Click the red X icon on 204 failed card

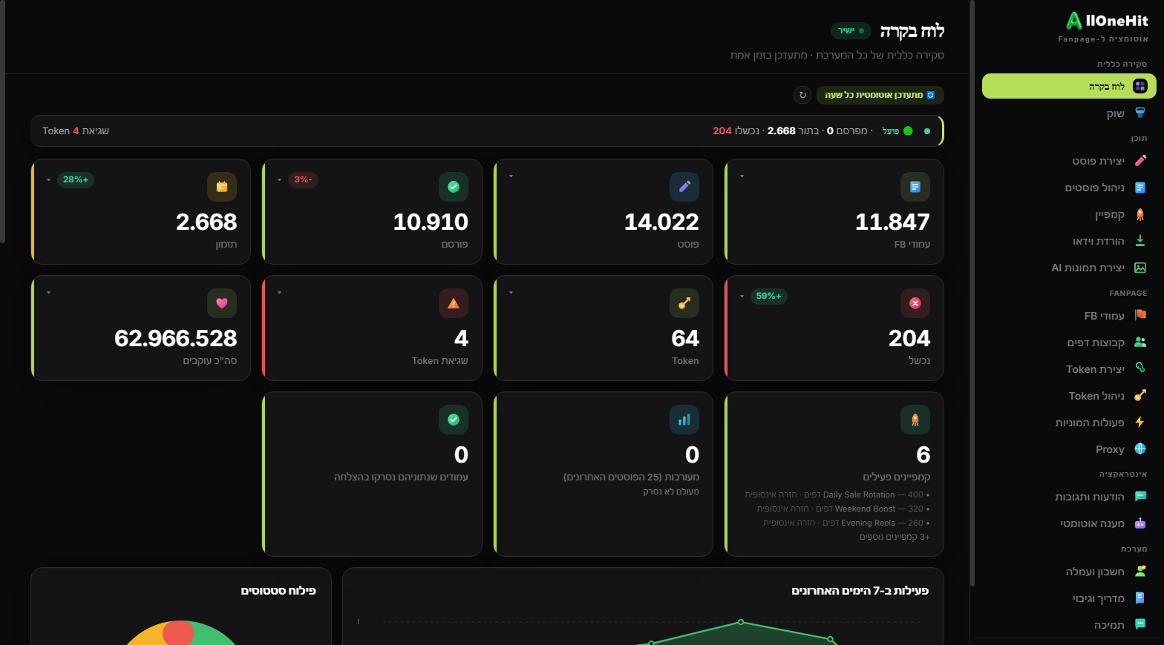(915, 303)
